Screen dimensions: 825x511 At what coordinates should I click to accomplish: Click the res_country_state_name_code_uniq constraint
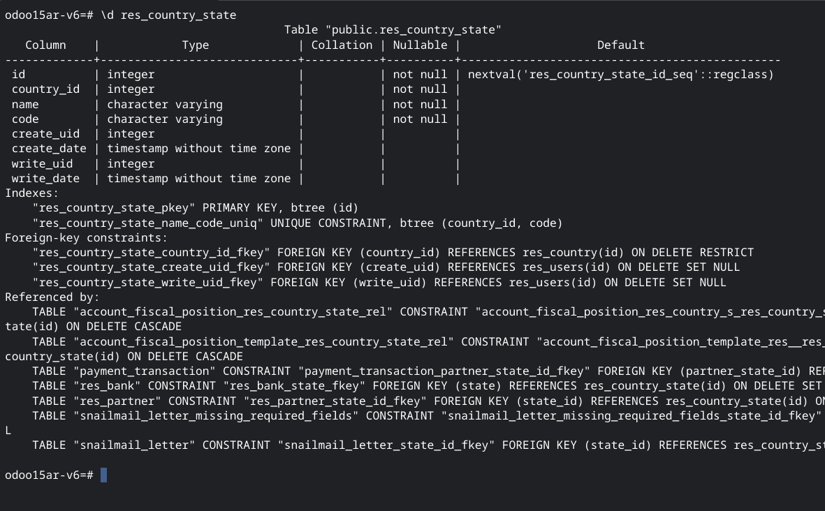coord(147,223)
